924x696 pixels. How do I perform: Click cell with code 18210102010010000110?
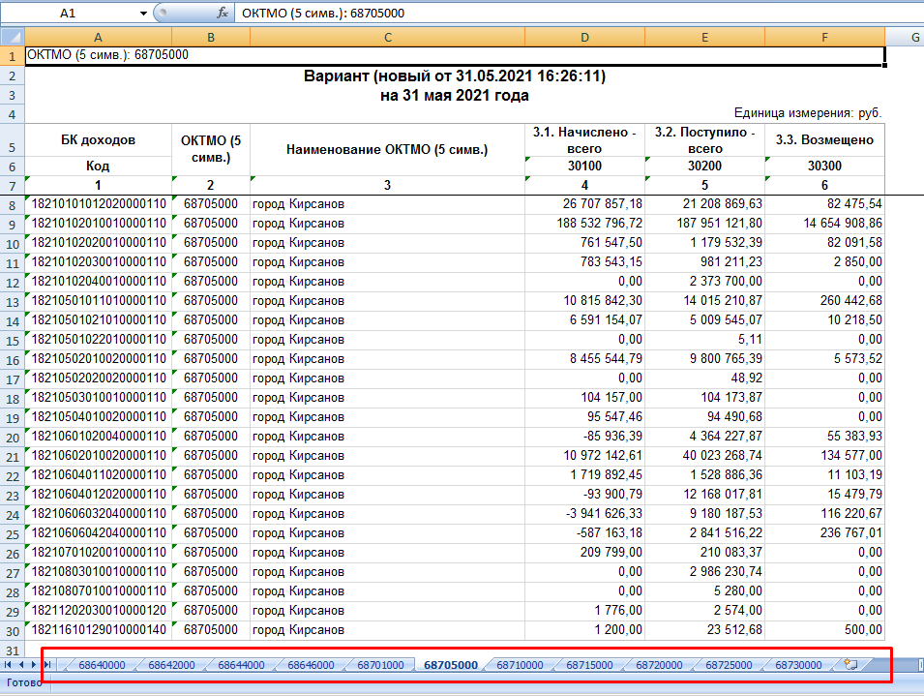tap(99, 224)
